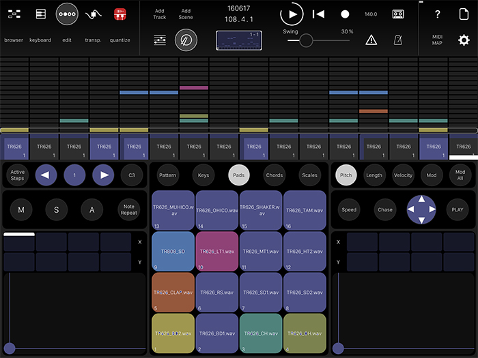Select the Mod All mode
This screenshot has width=478, height=358.
tap(460, 175)
